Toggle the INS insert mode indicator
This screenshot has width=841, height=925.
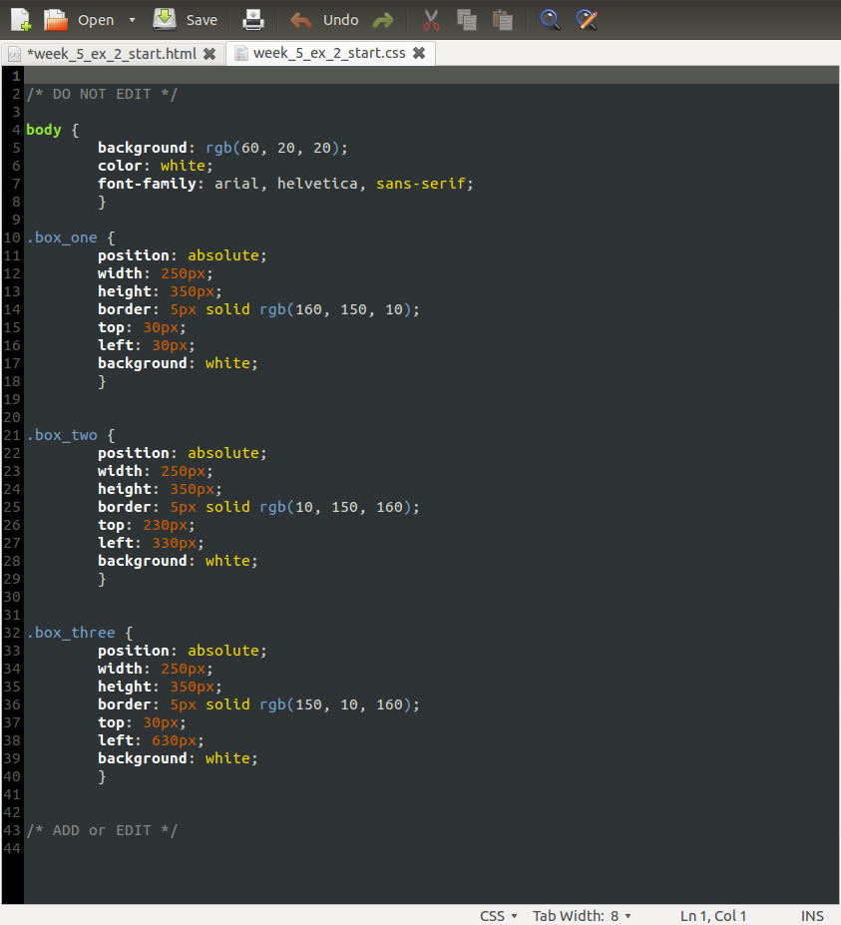pos(812,915)
